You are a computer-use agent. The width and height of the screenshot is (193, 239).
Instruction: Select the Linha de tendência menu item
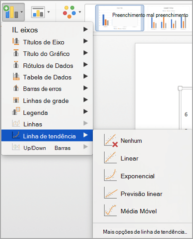[x=47, y=135]
